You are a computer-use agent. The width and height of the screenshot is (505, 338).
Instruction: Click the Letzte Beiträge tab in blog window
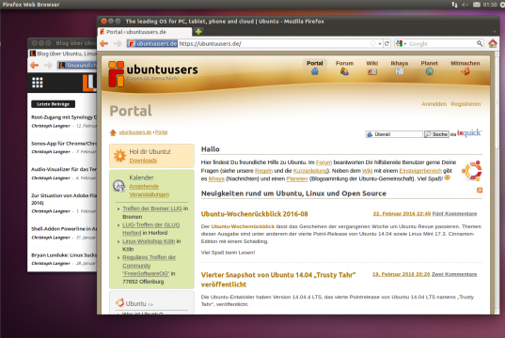(54, 104)
